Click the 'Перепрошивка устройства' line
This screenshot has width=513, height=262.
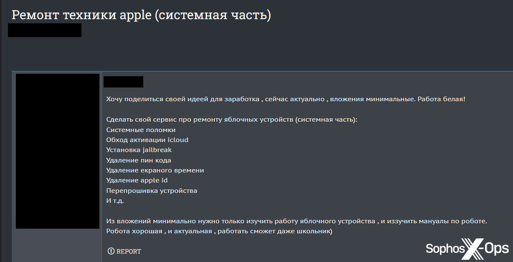[x=152, y=191]
